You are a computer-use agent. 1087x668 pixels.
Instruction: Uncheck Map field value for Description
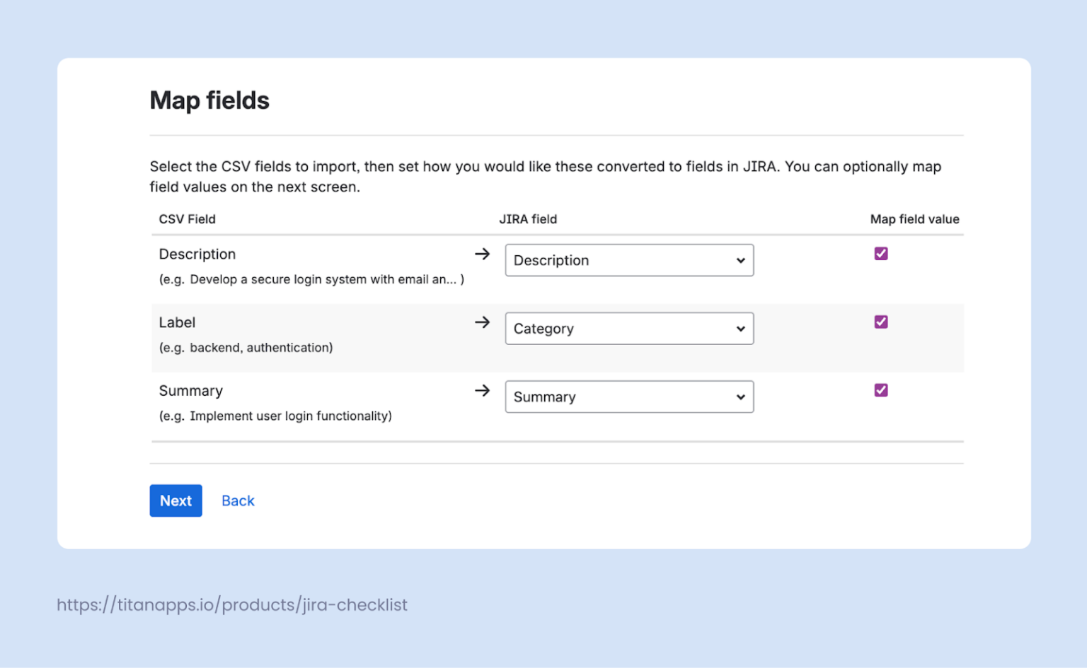(880, 253)
